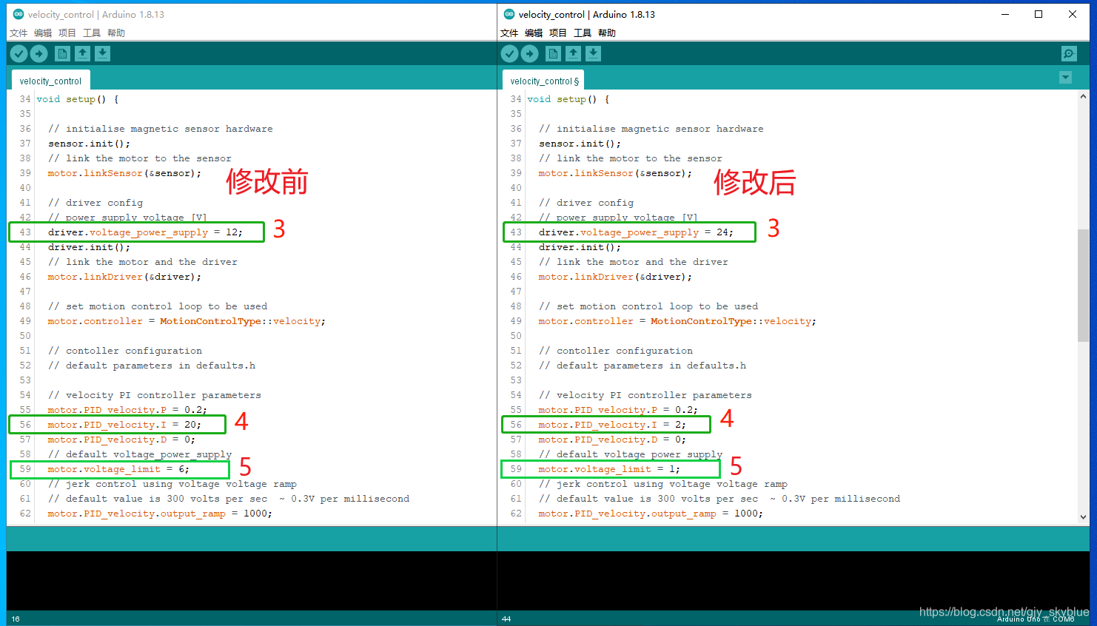The width and height of the screenshot is (1097, 626).
Task: Minimize the right Arduino window
Action: point(1005,14)
